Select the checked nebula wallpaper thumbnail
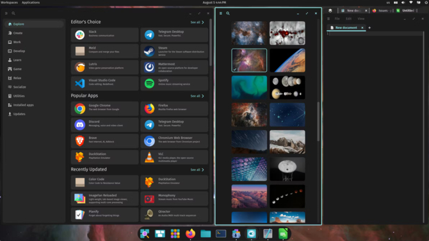The image size is (429, 241). (249, 60)
